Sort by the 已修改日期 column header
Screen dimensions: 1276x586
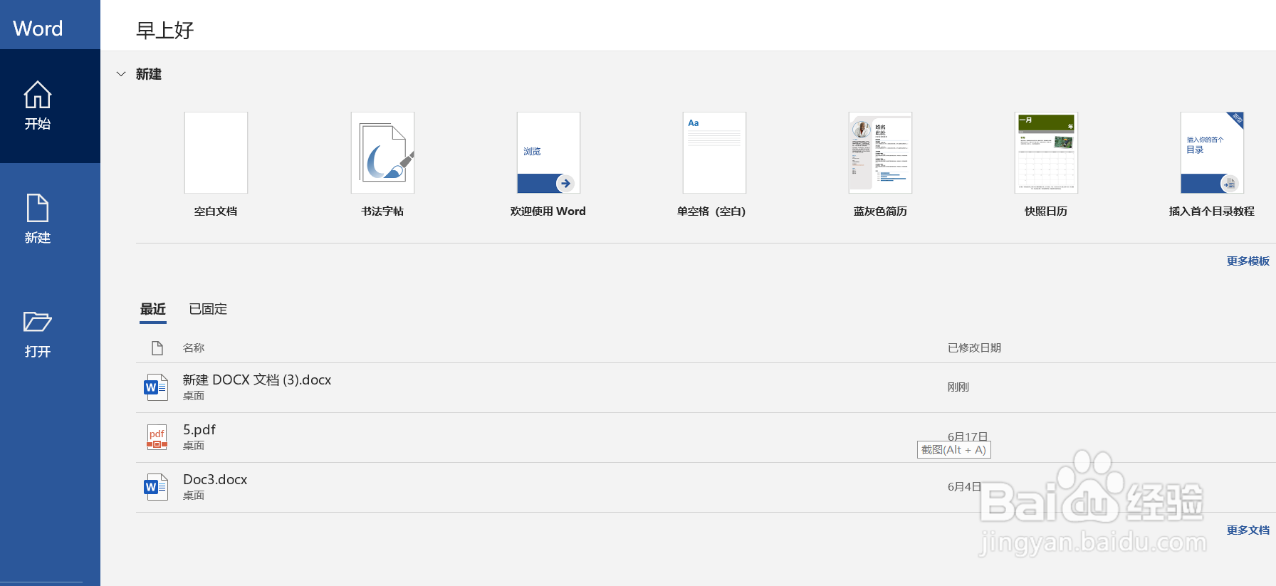[x=974, y=348]
